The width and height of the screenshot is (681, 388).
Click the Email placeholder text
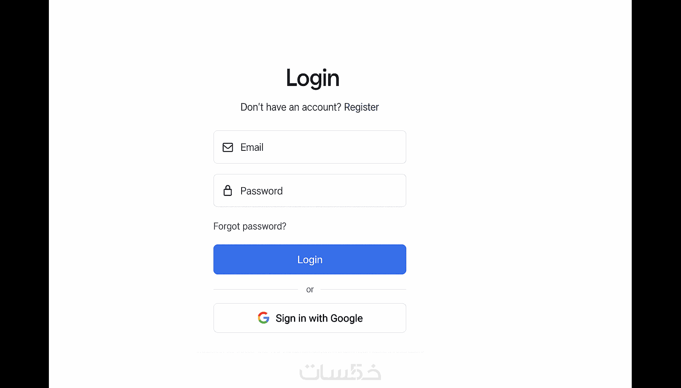(252, 148)
